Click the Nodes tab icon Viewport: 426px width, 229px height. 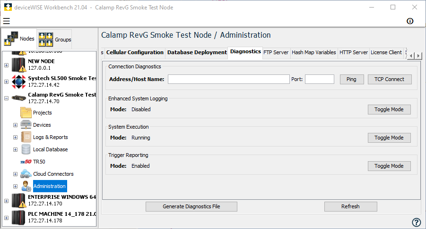click(x=11, y=39)
